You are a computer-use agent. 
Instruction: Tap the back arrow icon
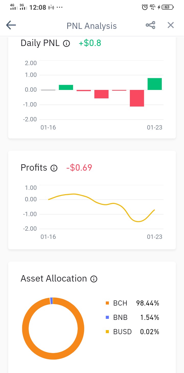(x=11, y=25)
